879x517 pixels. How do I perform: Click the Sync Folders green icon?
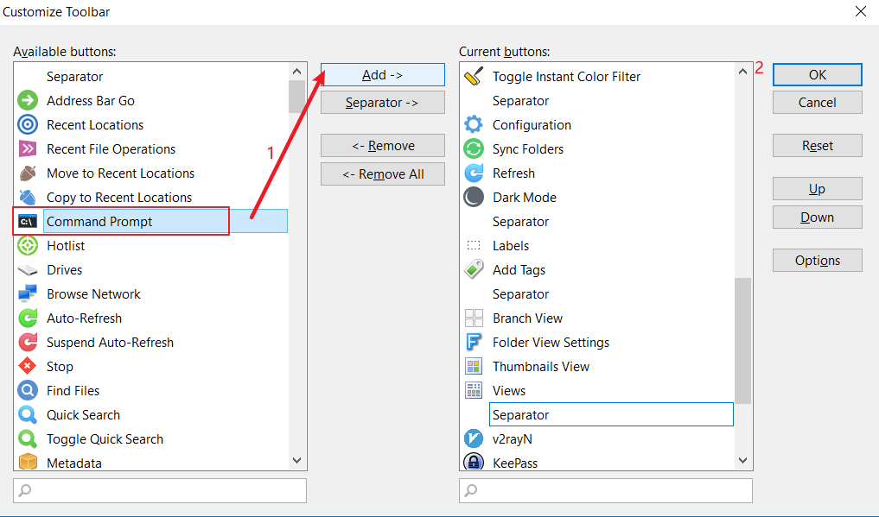(474, 149)
